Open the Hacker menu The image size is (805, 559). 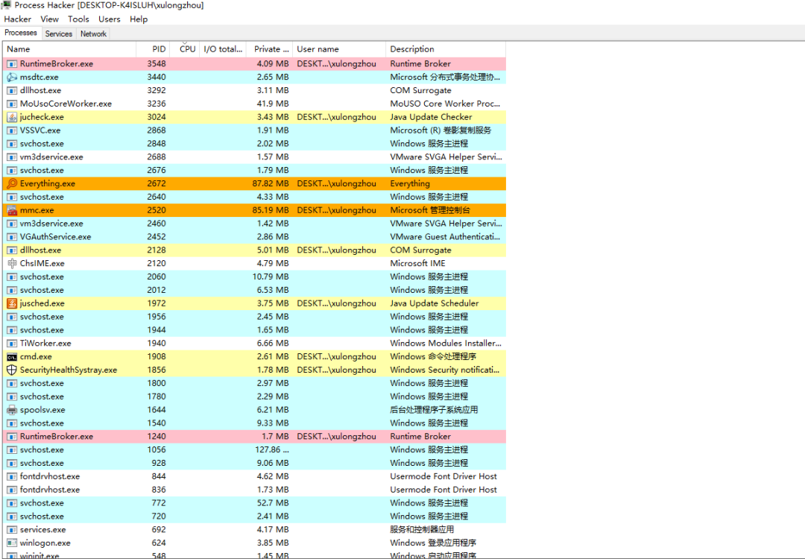pyautogui.click(x=17, y=19)
